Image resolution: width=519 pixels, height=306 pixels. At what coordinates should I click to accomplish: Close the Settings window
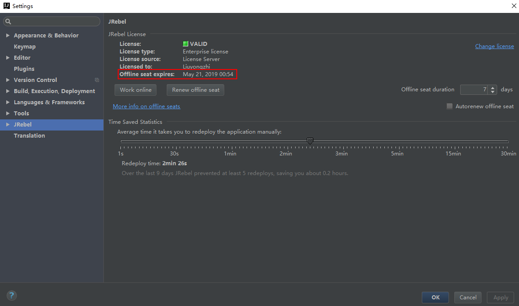pos(514,6)
